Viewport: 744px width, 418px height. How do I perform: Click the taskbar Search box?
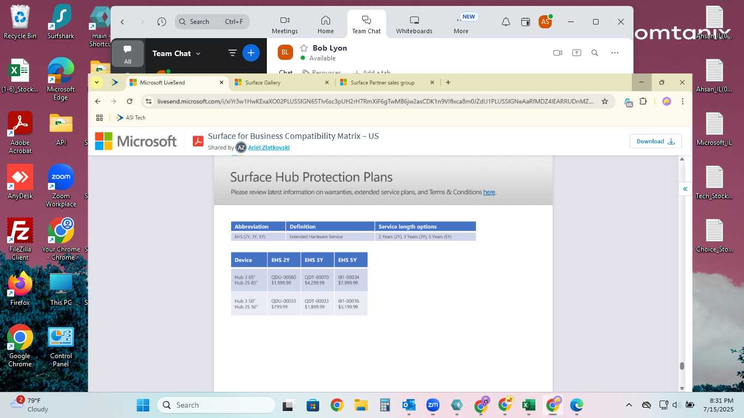[216, 405]
